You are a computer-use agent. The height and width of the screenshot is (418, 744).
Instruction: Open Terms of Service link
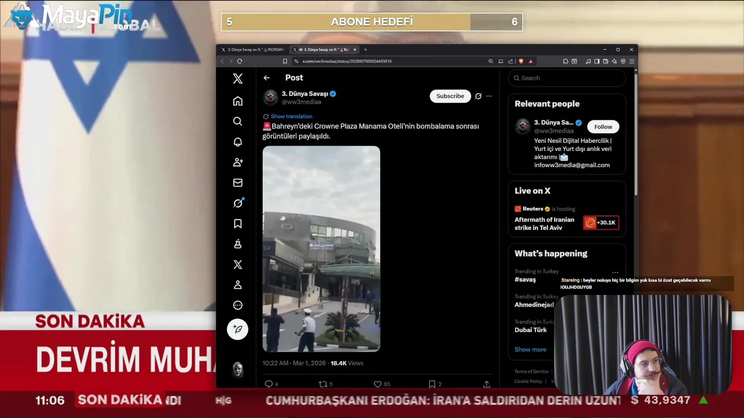[531, 372]
